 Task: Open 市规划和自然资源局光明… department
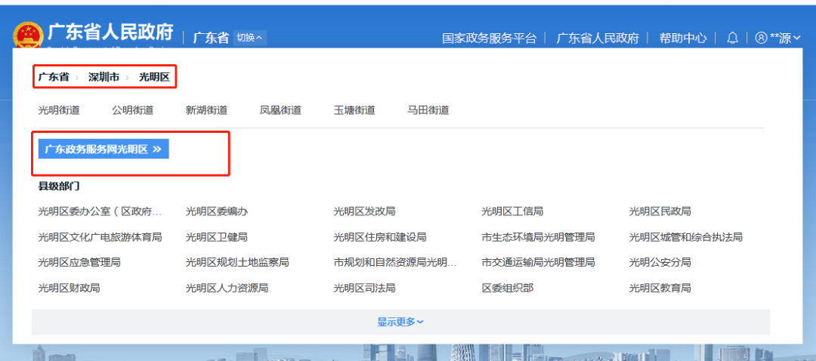coord(395,262)
